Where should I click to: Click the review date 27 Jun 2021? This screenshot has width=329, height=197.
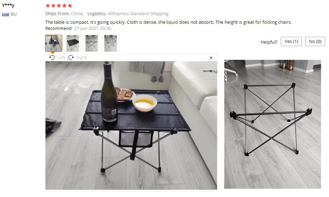[x=93, y=28]
